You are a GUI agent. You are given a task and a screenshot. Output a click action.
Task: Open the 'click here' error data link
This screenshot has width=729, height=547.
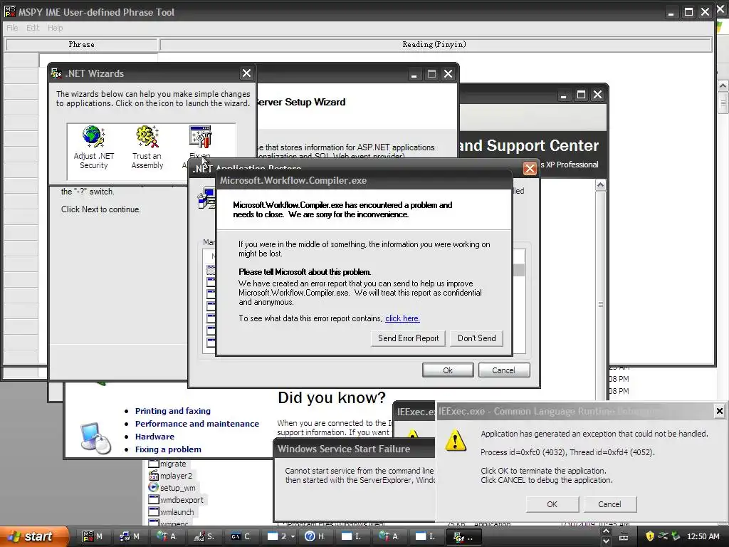[x=402, y=318]
